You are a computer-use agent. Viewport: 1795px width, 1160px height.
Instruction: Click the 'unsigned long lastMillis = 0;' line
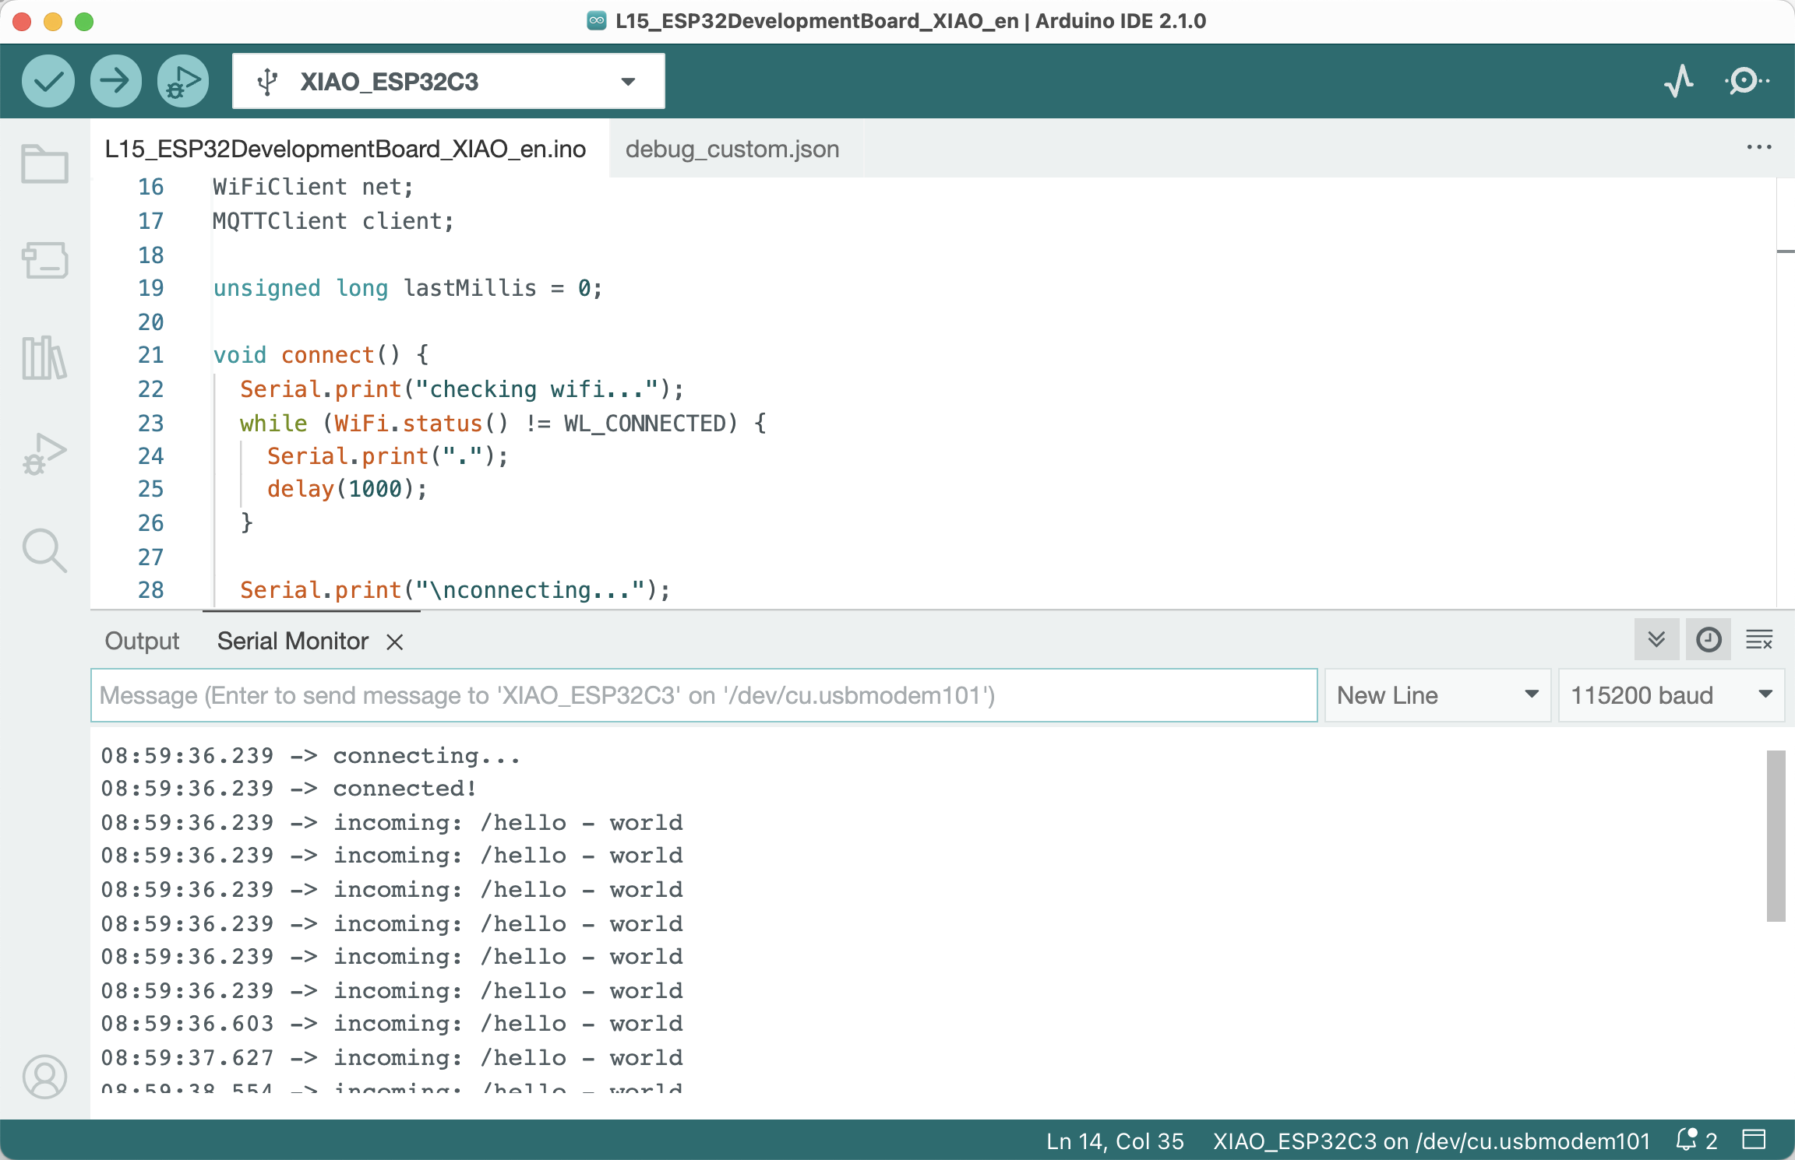[408, 288]
